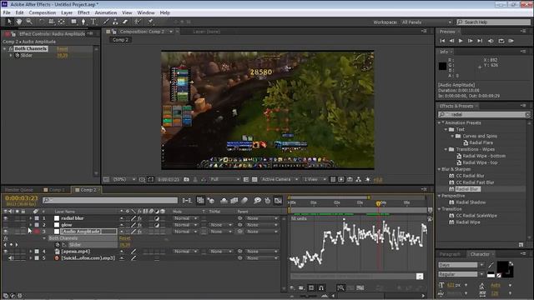The width and height of the screenshot is (534, 300).
Task: Enable motion blur for all layers
Action: coord(244,201)
